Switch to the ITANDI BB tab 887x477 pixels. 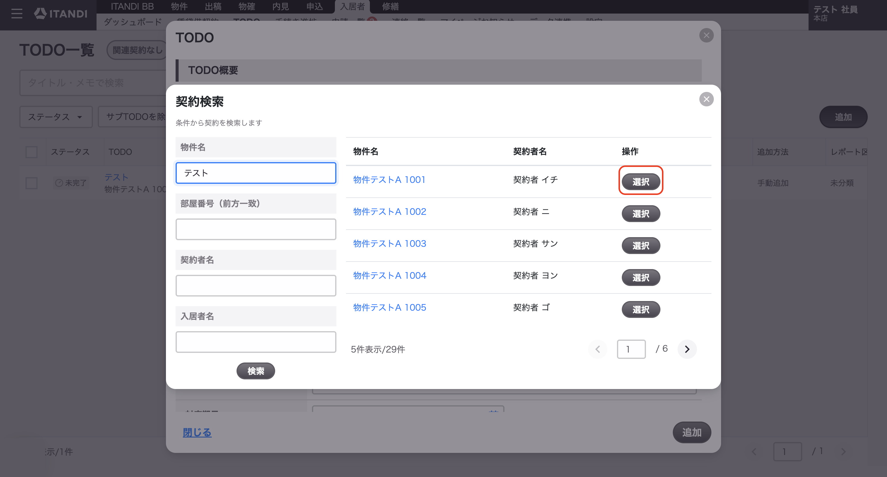point(132,6)
